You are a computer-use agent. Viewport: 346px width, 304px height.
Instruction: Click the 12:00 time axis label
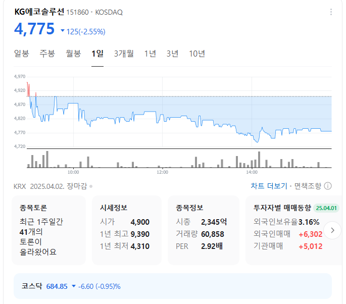(x=163, y=172)
